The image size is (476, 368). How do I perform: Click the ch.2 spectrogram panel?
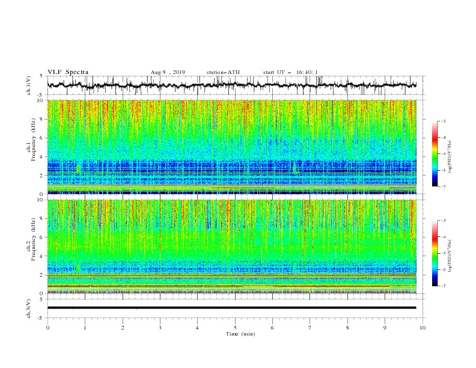pos(231,247)
